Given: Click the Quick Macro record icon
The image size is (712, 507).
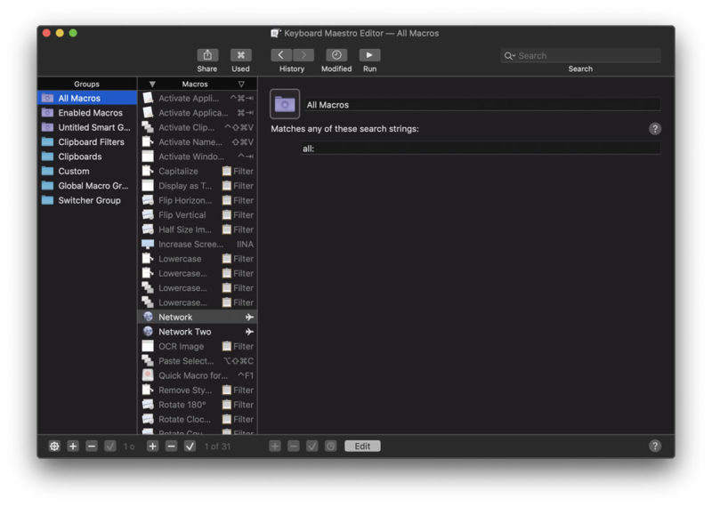Looking at the screenshot, I should click(148, 375).
